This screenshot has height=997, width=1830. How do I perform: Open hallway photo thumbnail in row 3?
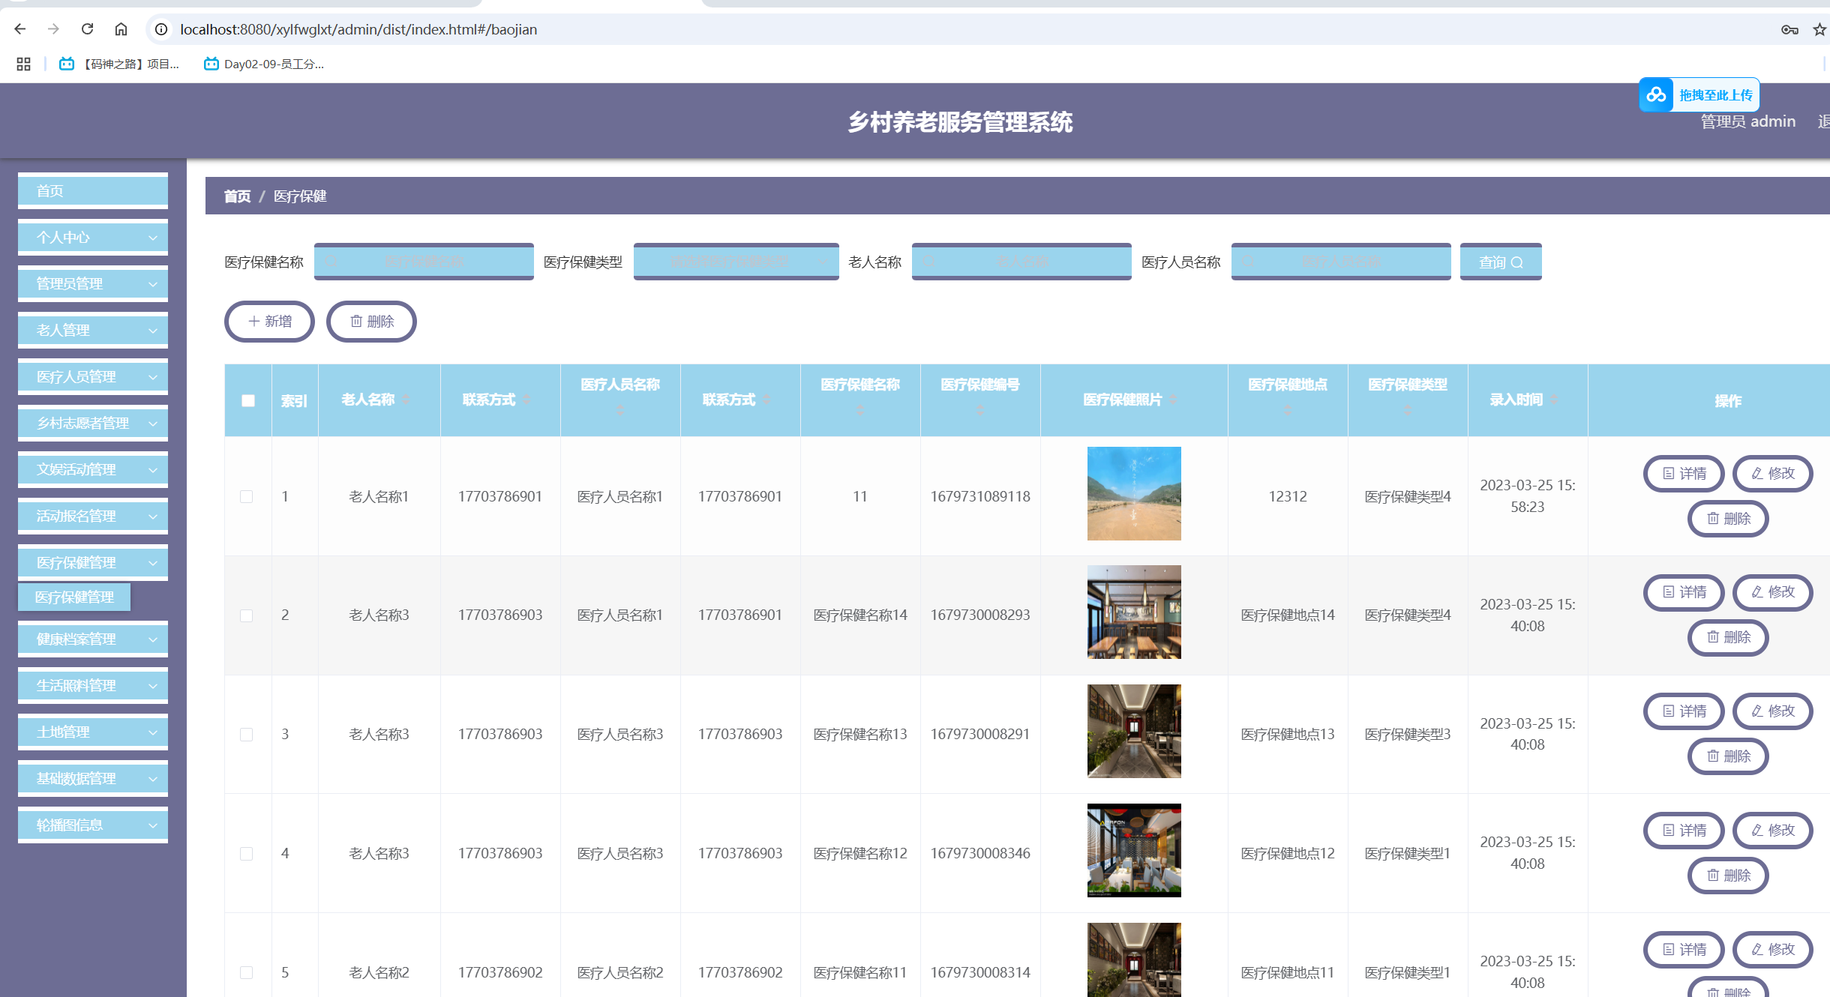coord(1134,731)
